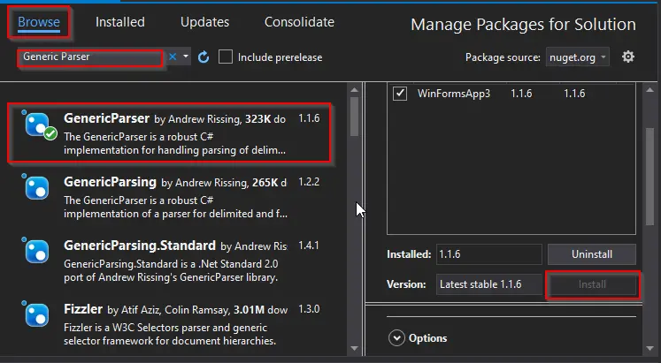The image size is (661, 363).
Task: Click the package list scrollbar thumb
Action: point(354,117)
